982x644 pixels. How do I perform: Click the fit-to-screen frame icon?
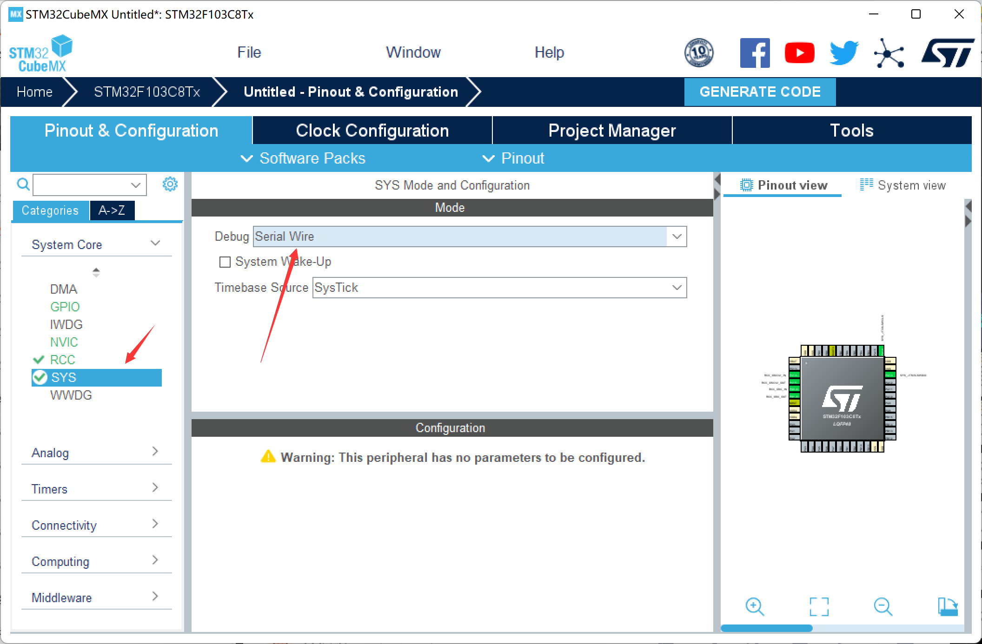[819, 606]
